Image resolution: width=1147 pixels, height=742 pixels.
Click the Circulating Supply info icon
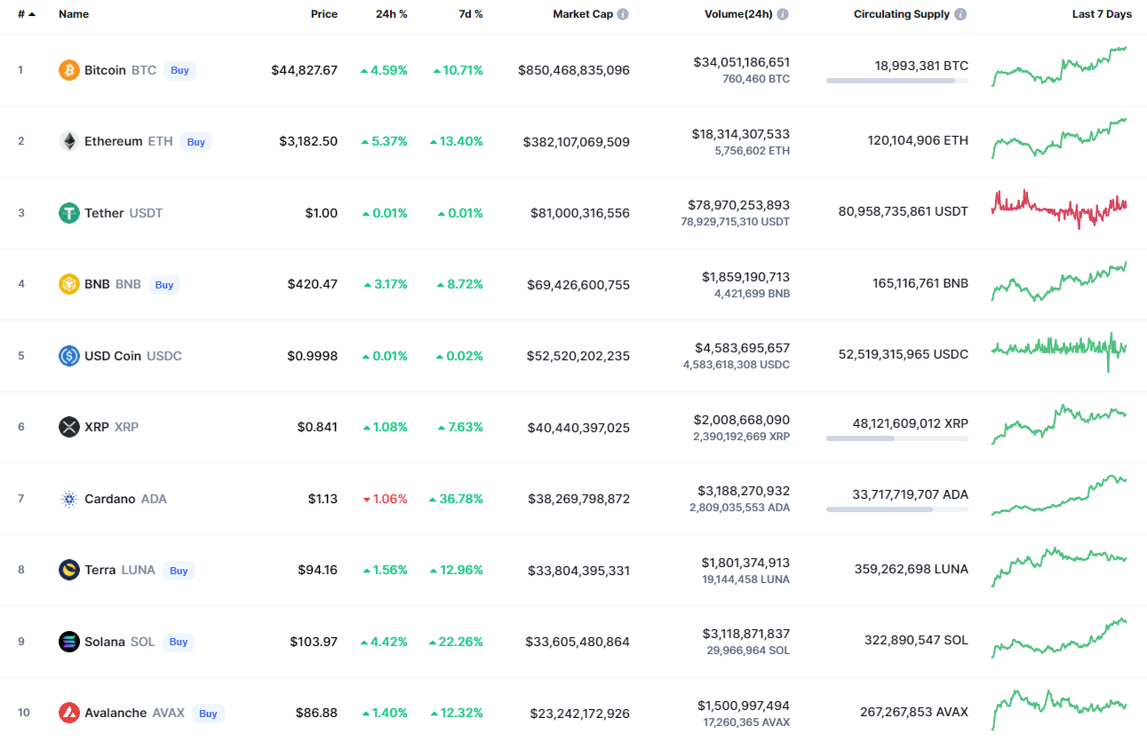(x=960, y=14)
